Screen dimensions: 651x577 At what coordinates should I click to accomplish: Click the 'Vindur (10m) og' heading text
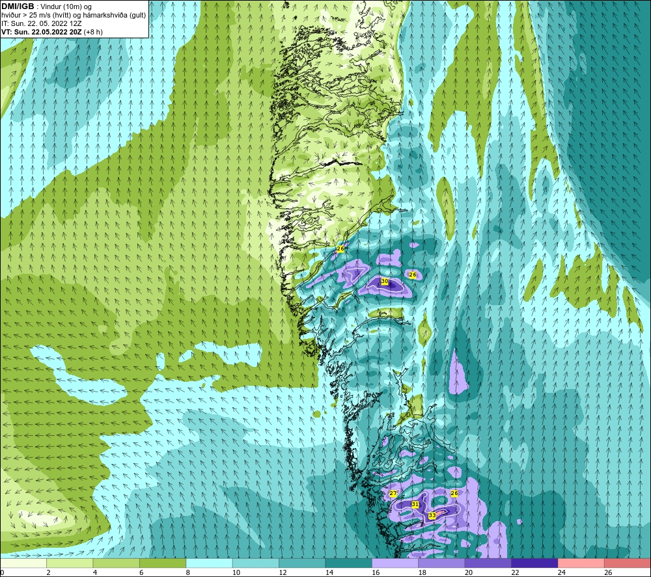click(66, 7)
